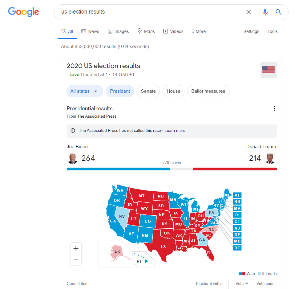Click the info icon beside AP notice
The height and width of the screenshot is (289, 303).
coord(73,131)
